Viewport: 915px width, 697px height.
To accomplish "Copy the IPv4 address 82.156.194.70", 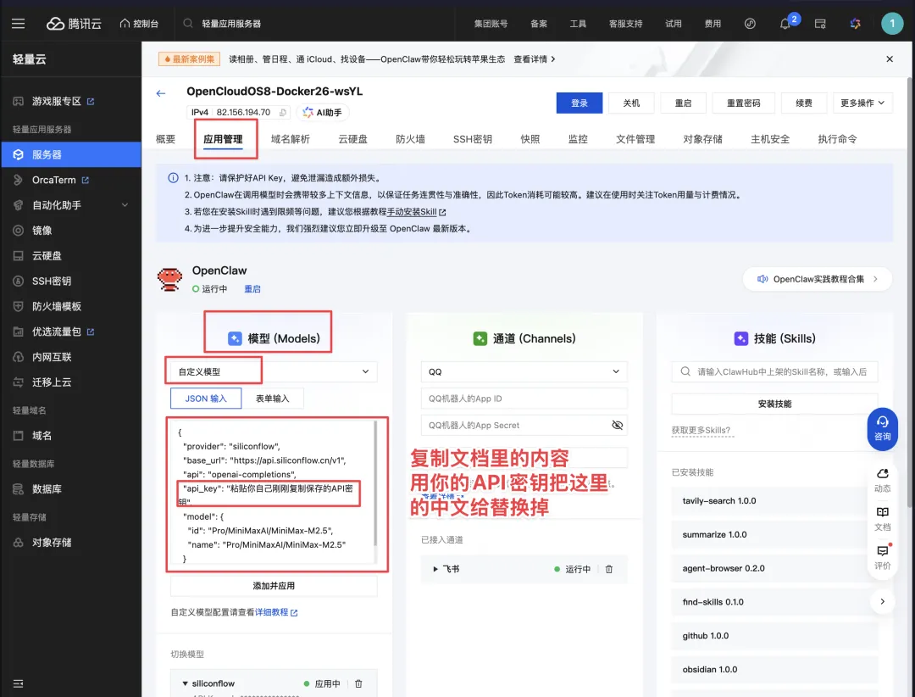I will (x=283, y=112).
